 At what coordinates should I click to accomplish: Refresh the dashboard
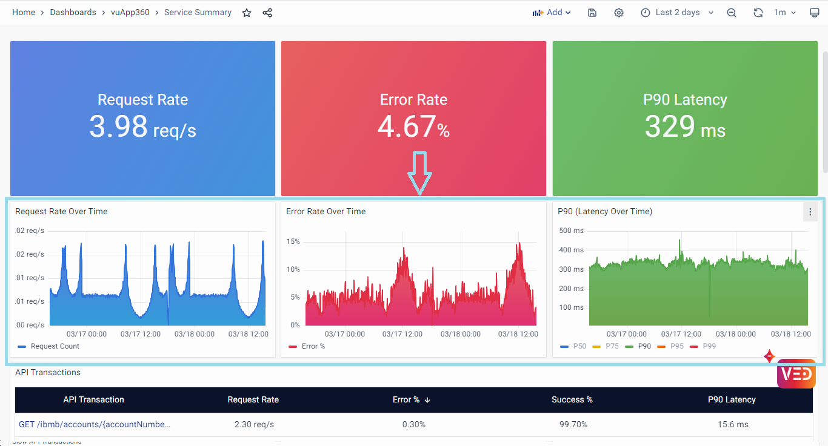758,13
